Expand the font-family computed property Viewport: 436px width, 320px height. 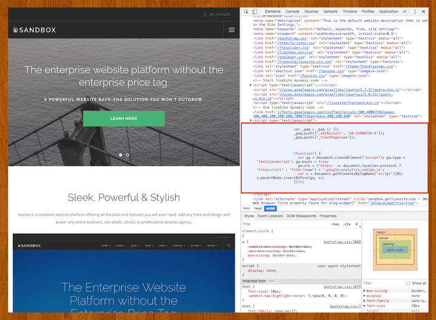[x=364, y=301]
